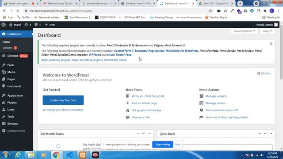This screenshot has width=283, height=159.
Task: Dismiss the Welcome to WordPress panel
Action: click(264, 73)
